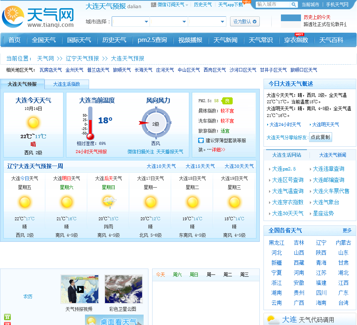Open 全国天气 navigation item
Image resolution: width=357 pixels, height=325 pixels.
(x=44, y=40)
